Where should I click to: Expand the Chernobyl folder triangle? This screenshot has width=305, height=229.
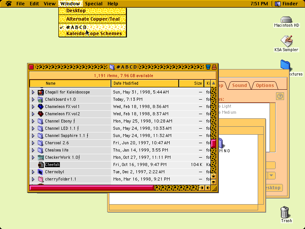(33, 172)
